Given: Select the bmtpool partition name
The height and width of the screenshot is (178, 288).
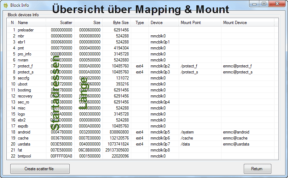Looking at the screenshot, I should [x=24, y=156].
